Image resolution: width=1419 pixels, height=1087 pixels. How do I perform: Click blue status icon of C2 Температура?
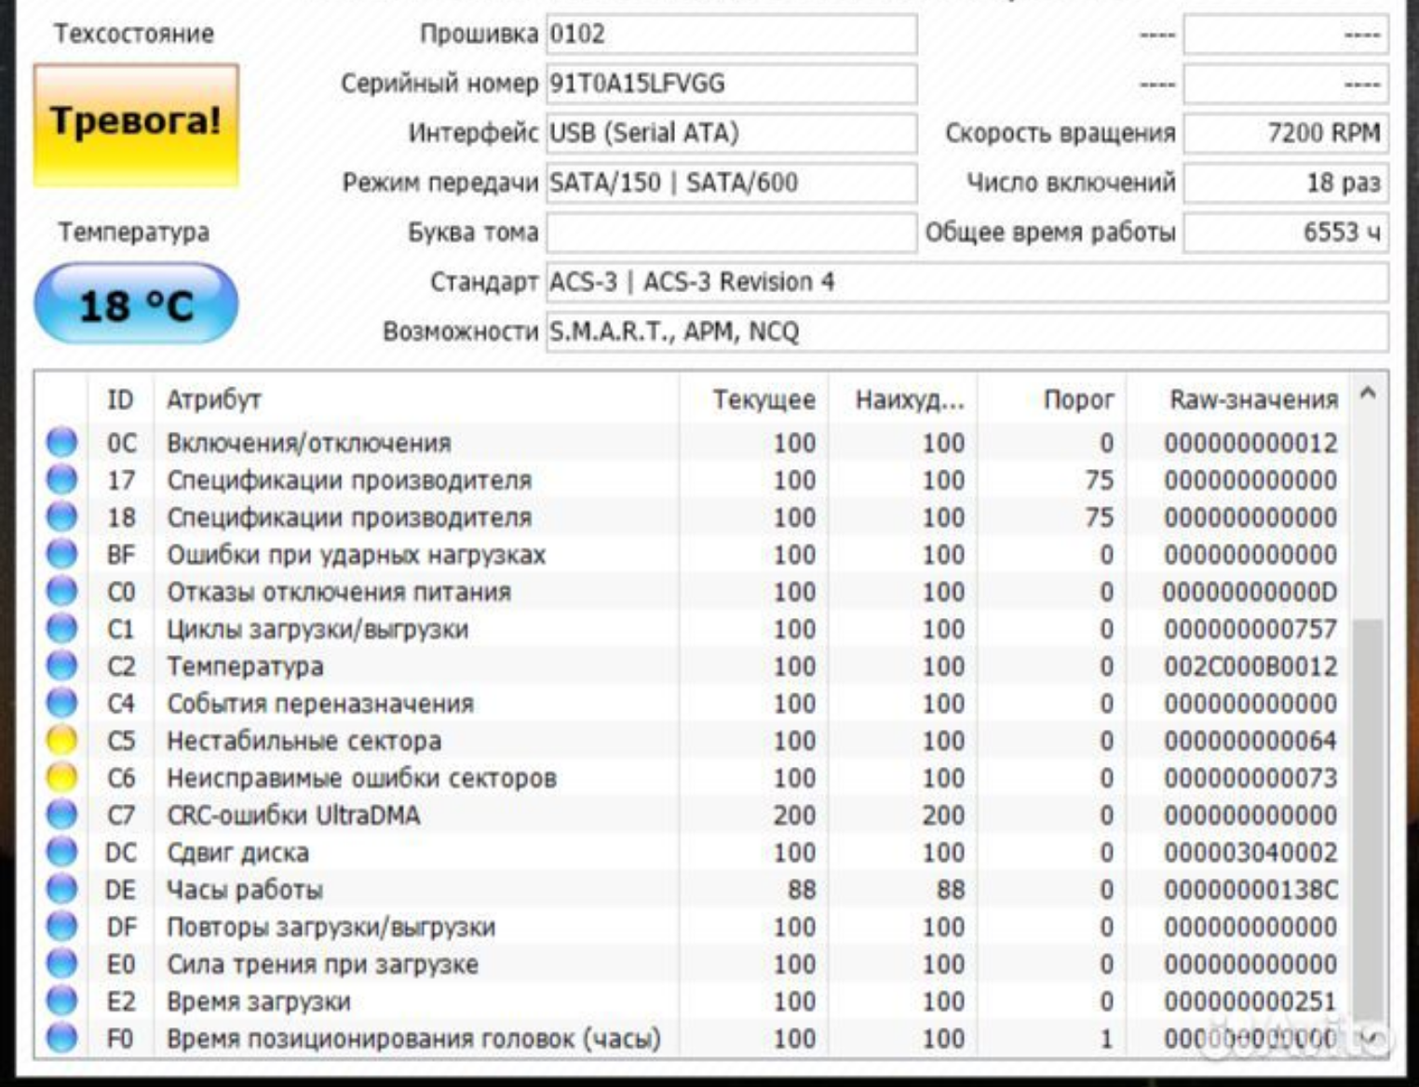click(x=61, y=665)
